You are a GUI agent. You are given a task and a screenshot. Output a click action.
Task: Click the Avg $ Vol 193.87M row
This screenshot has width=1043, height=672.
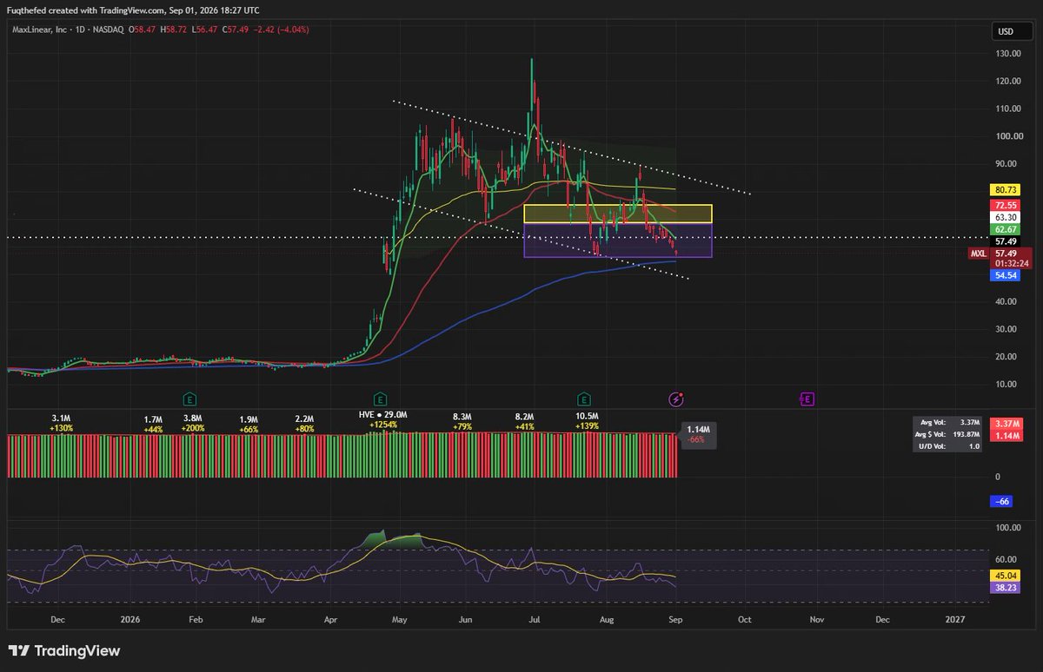pyautogui.click(x=946, y=434)
